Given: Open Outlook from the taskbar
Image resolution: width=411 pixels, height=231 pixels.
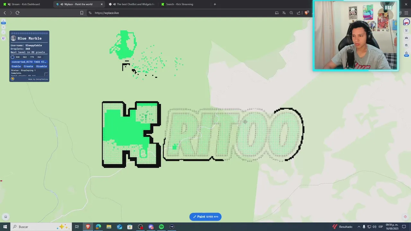Looking at the screenshot, I should 119,227.
